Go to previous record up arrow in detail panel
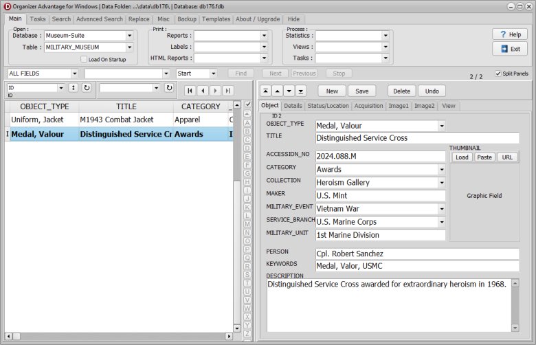The height and width of the screenshot is (345, 536). pos(278,91)
